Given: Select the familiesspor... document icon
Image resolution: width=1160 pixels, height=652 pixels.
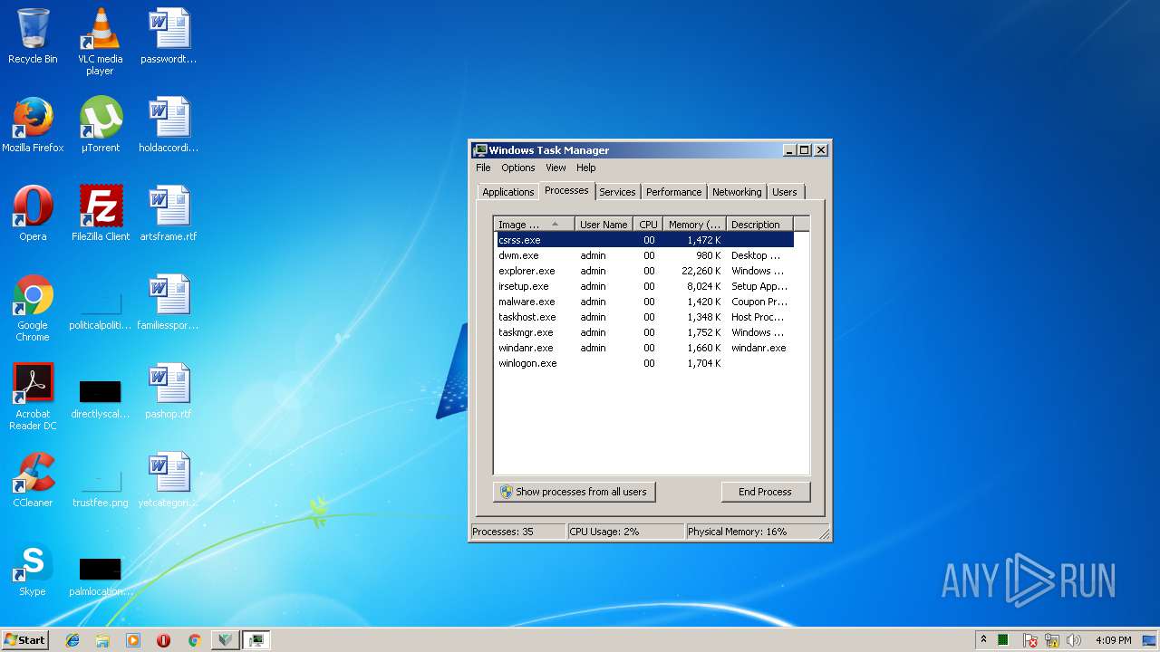Looking at the screenshot, I should [x=169, y=302].
